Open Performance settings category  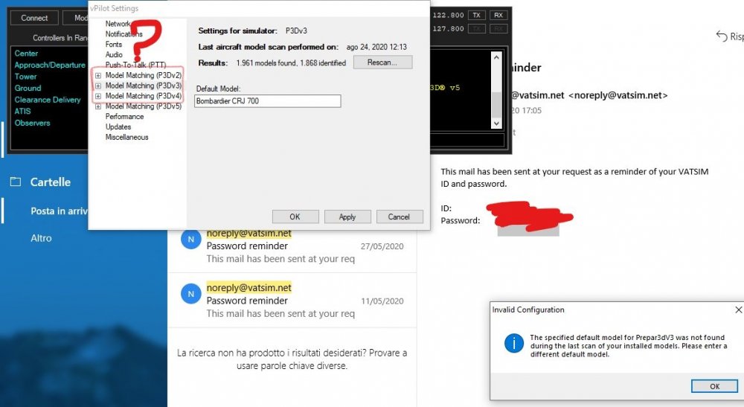(x=124, y=117)
